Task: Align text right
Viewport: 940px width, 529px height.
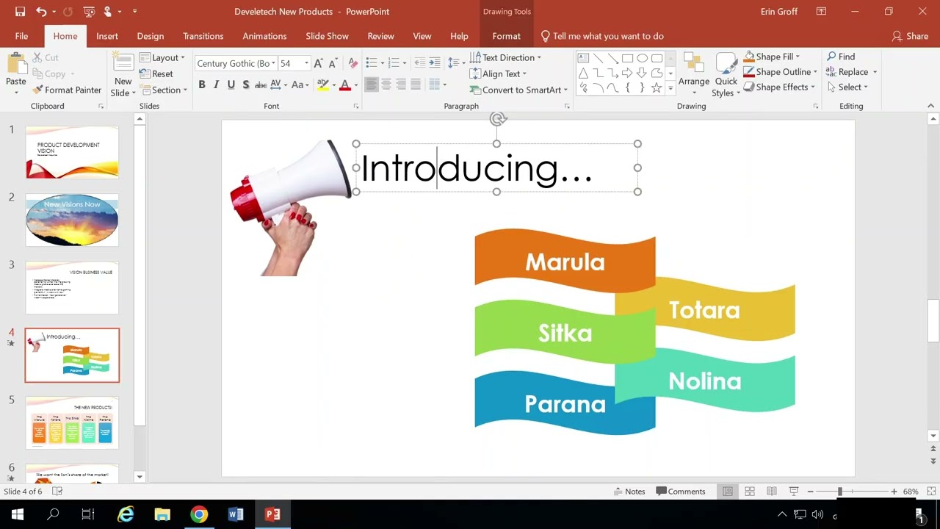Action: pos(401,84)
